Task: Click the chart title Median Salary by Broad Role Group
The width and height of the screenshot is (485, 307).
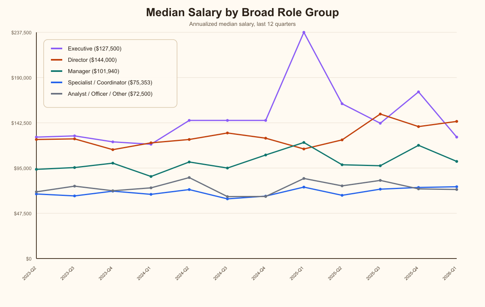Action: coord(242,13)
